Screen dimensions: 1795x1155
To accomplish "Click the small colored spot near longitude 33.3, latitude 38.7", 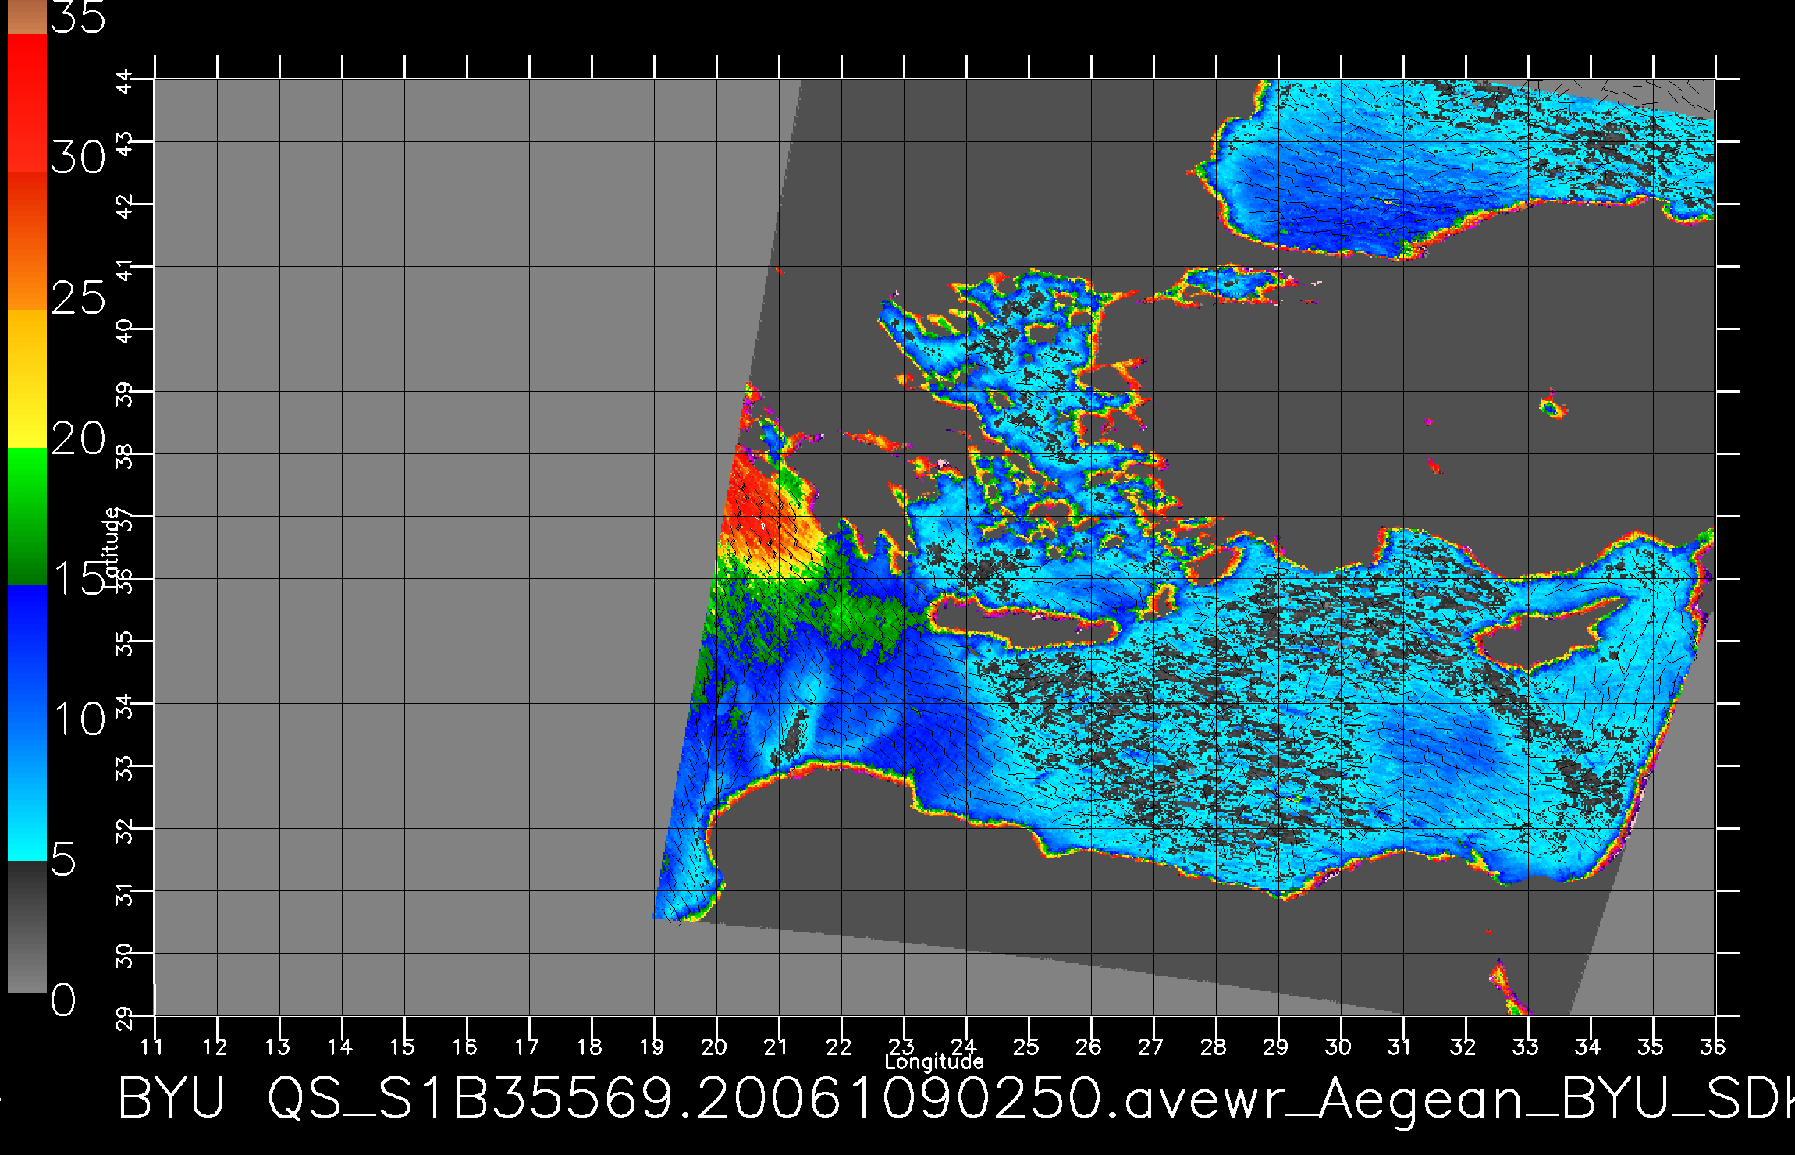I will tap(1552, 407).
